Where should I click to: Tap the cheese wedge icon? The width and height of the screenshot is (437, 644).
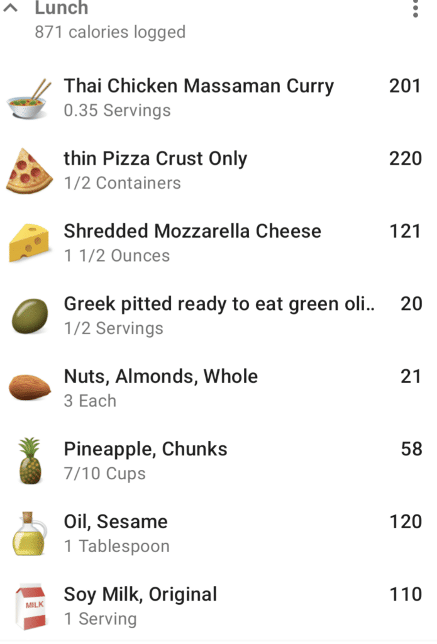(29, 243)
